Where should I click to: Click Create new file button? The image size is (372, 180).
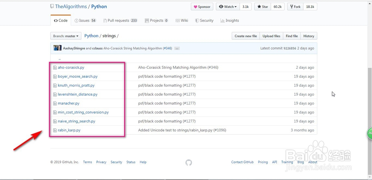pos(246,36)
